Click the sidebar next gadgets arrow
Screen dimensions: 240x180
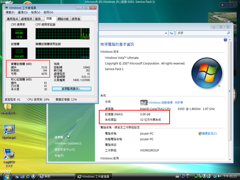tap(234, 5)
